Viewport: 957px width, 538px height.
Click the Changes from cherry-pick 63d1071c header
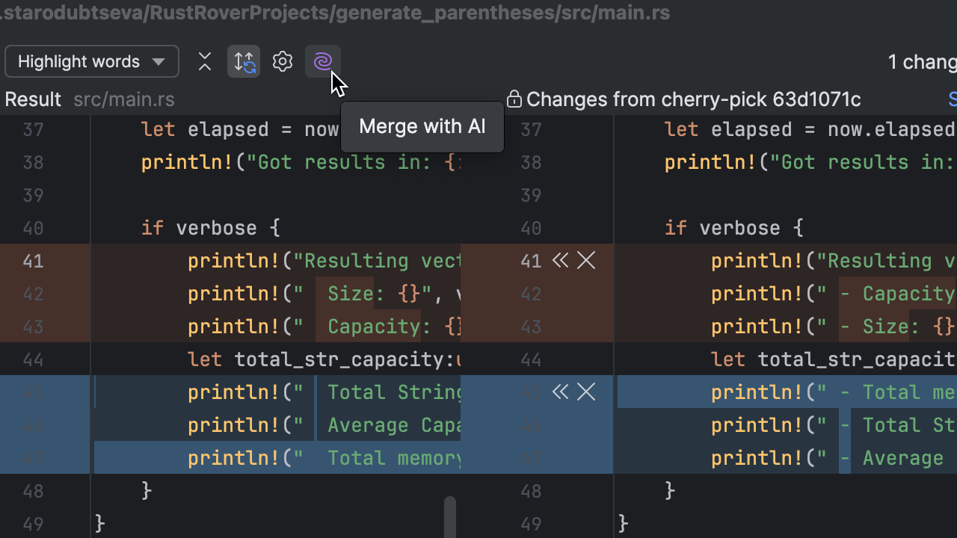point(693,99)
